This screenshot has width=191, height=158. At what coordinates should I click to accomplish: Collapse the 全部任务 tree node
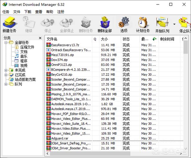click(x=6, y=43)
